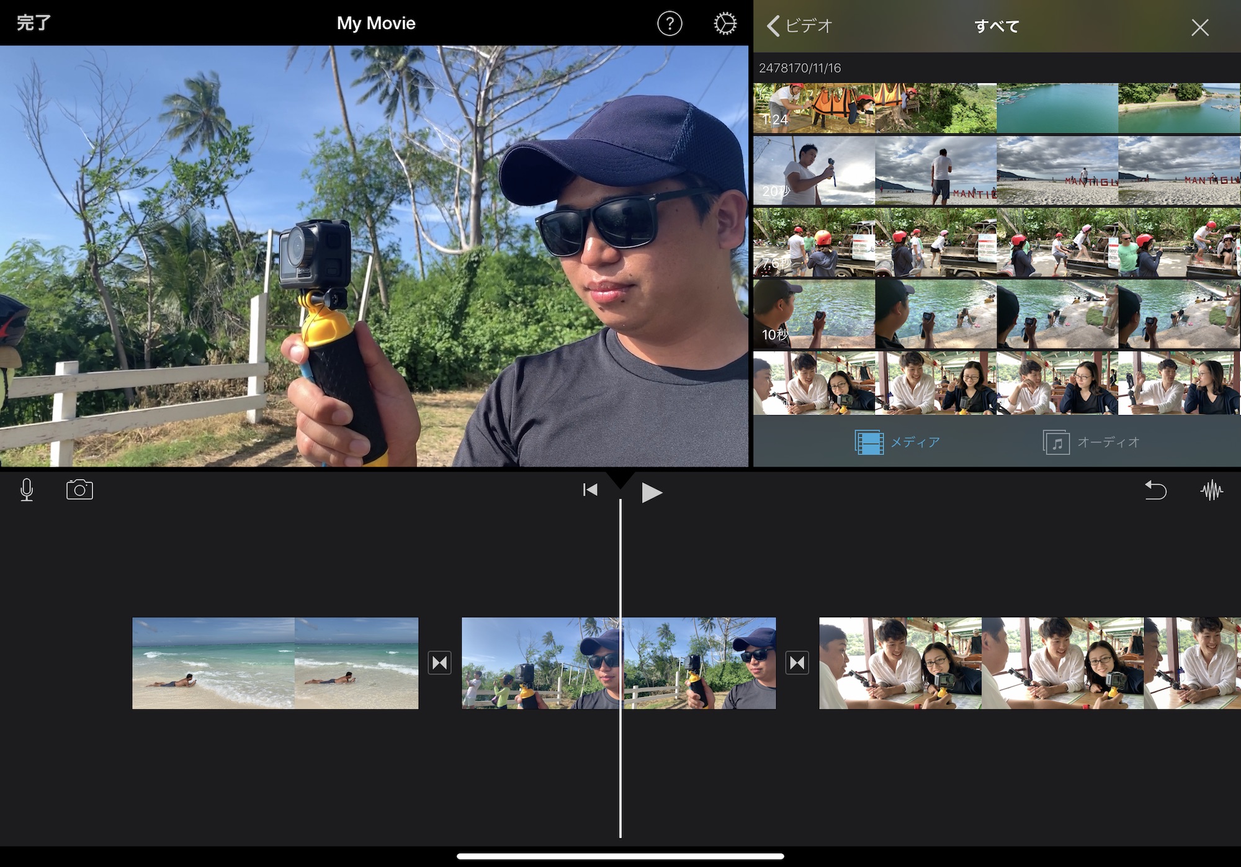Image resolution: width=1241 pixels, height=867 pixels.
Task: Switch to the オーディオ tab
Action: coord(1091,442)
